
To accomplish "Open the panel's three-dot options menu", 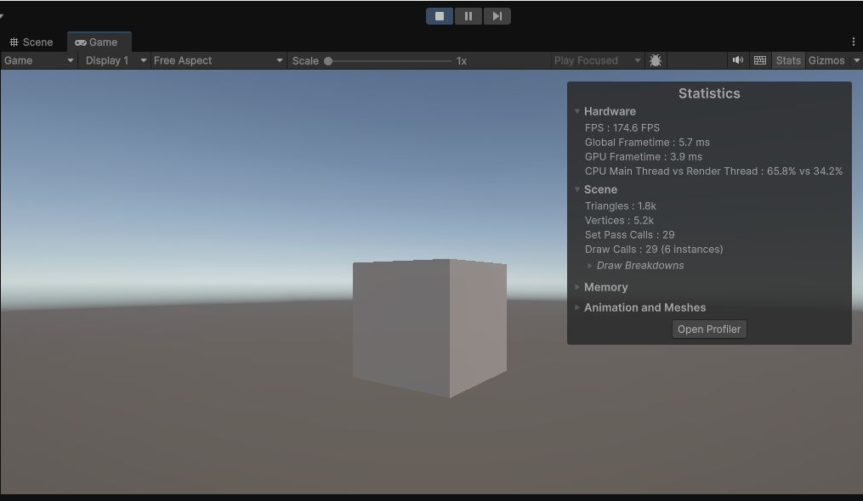I will pyautogui.click(x=853, y=42).
